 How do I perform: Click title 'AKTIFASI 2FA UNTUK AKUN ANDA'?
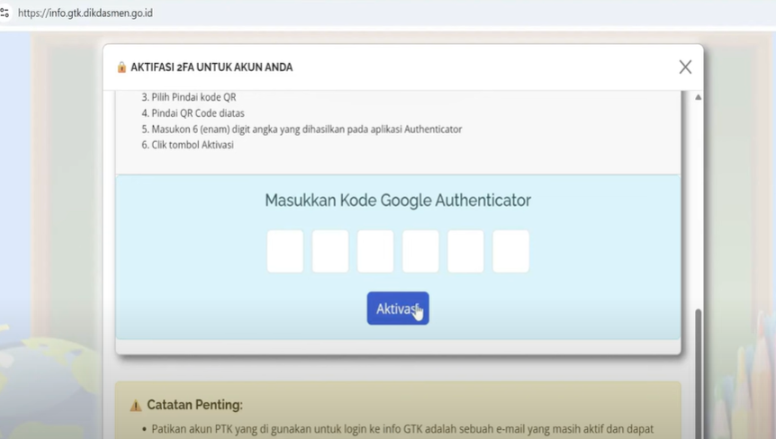click(x=212, y=67)
